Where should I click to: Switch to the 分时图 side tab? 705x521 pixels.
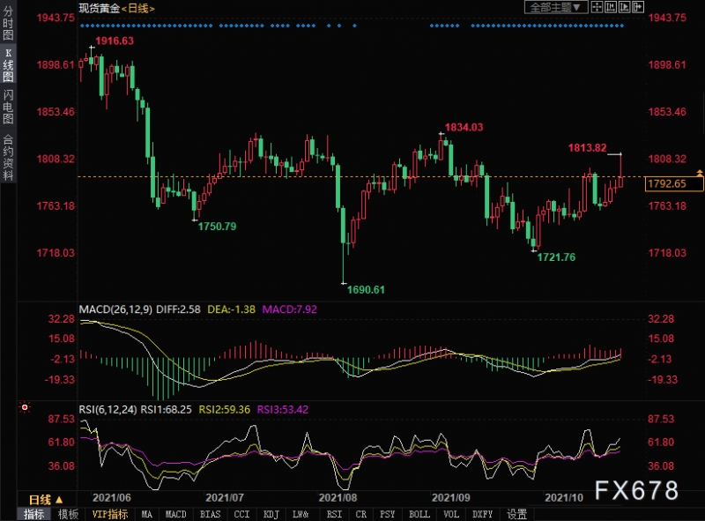click(x=8, y=23)
